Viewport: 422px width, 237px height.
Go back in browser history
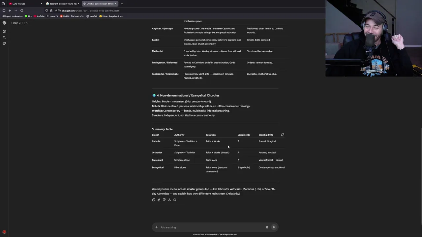coord(10,11)
